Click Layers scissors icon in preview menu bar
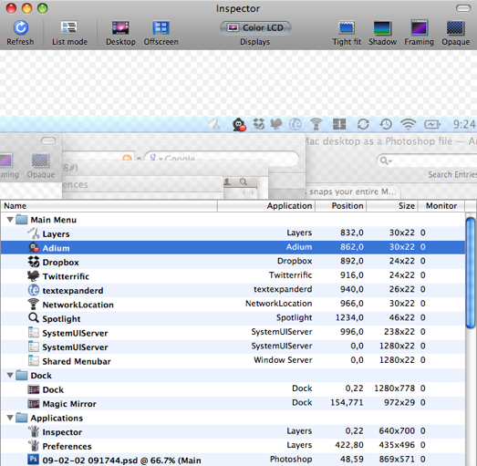This screenshot has height=466, width=477. point(213,124)
